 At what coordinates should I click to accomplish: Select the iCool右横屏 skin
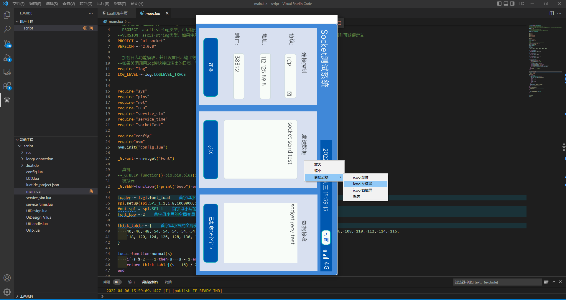pos(366,190)
